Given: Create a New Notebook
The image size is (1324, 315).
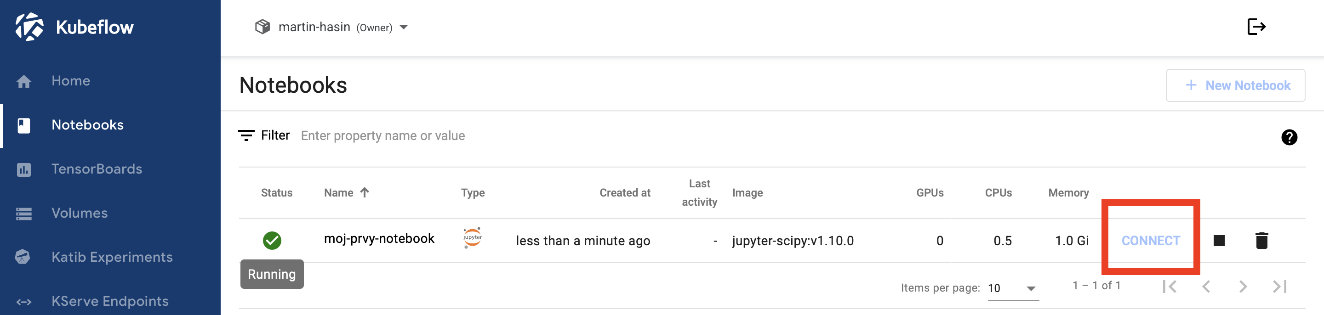Looking at the screenshot, I should tap(1235, 86).
